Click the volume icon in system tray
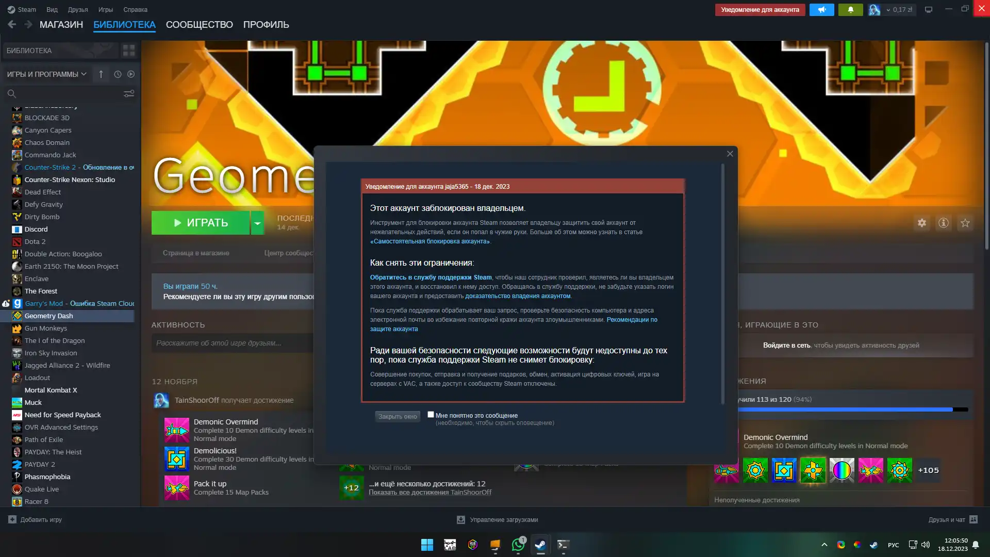Screen dimensions: 990x557 926,545
